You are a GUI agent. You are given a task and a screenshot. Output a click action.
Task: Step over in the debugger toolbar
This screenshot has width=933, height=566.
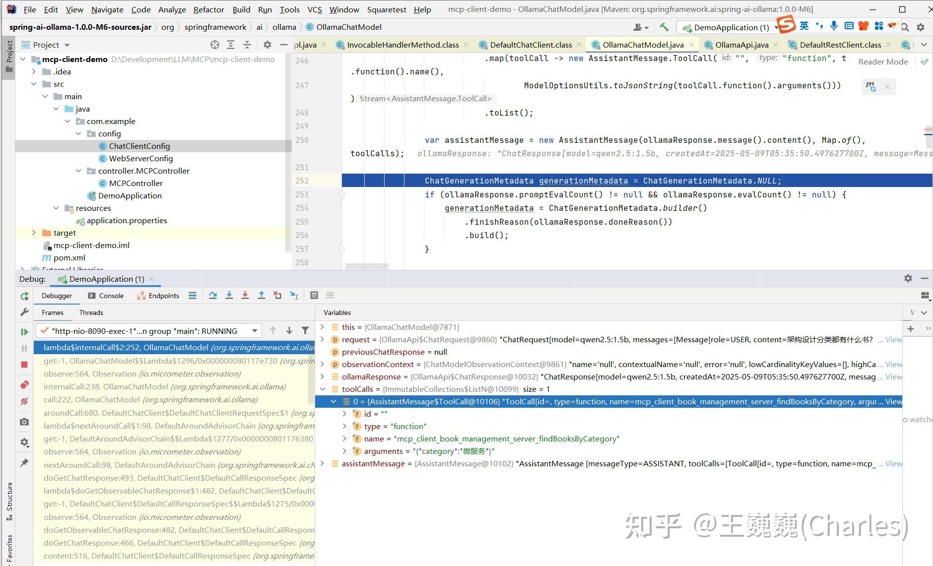212,295
